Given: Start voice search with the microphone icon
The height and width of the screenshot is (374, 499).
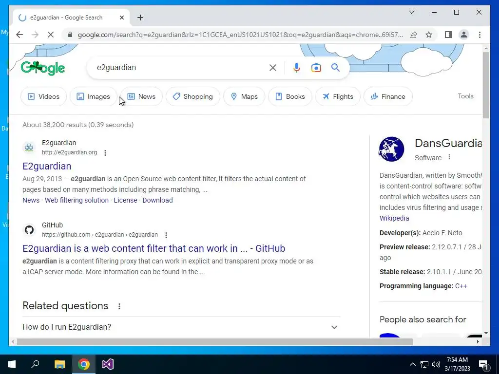Looking at the screenshot, I should point(297,68).
